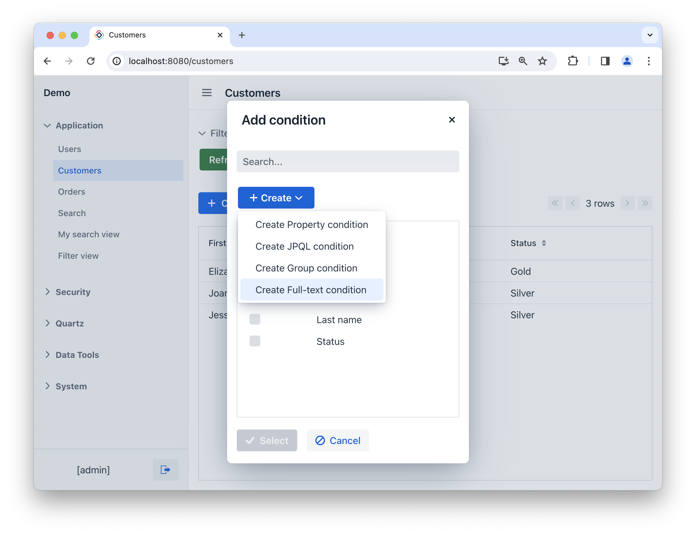Check the Status checkbox
Image resolution: width=696 pixels, height=535 pixels.
click(x=255, y=341)
